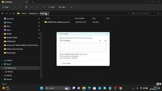Image resolution: width=162 pixels, height=91 pixels.
Task: Open the weather widget showing 35°C
Action: tap(6, 88)
